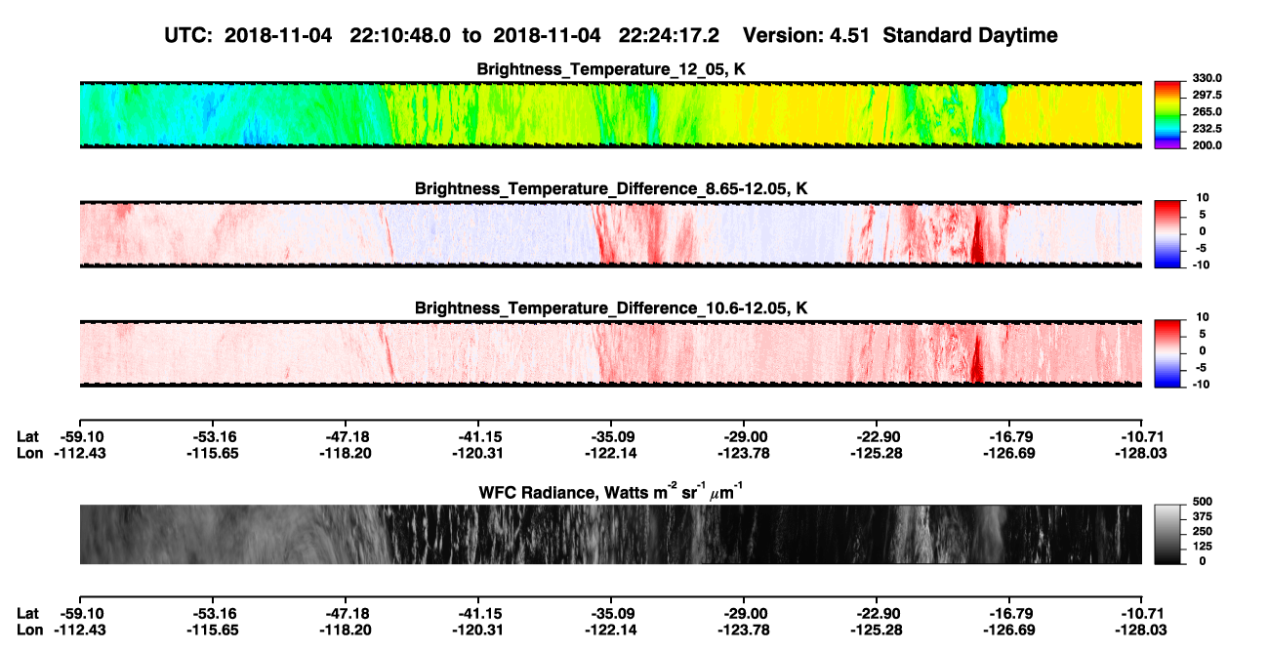Click longitude -128.03 on the axis above WFC Radiance
This screenshot has height=651, width=1269.
1143,453
